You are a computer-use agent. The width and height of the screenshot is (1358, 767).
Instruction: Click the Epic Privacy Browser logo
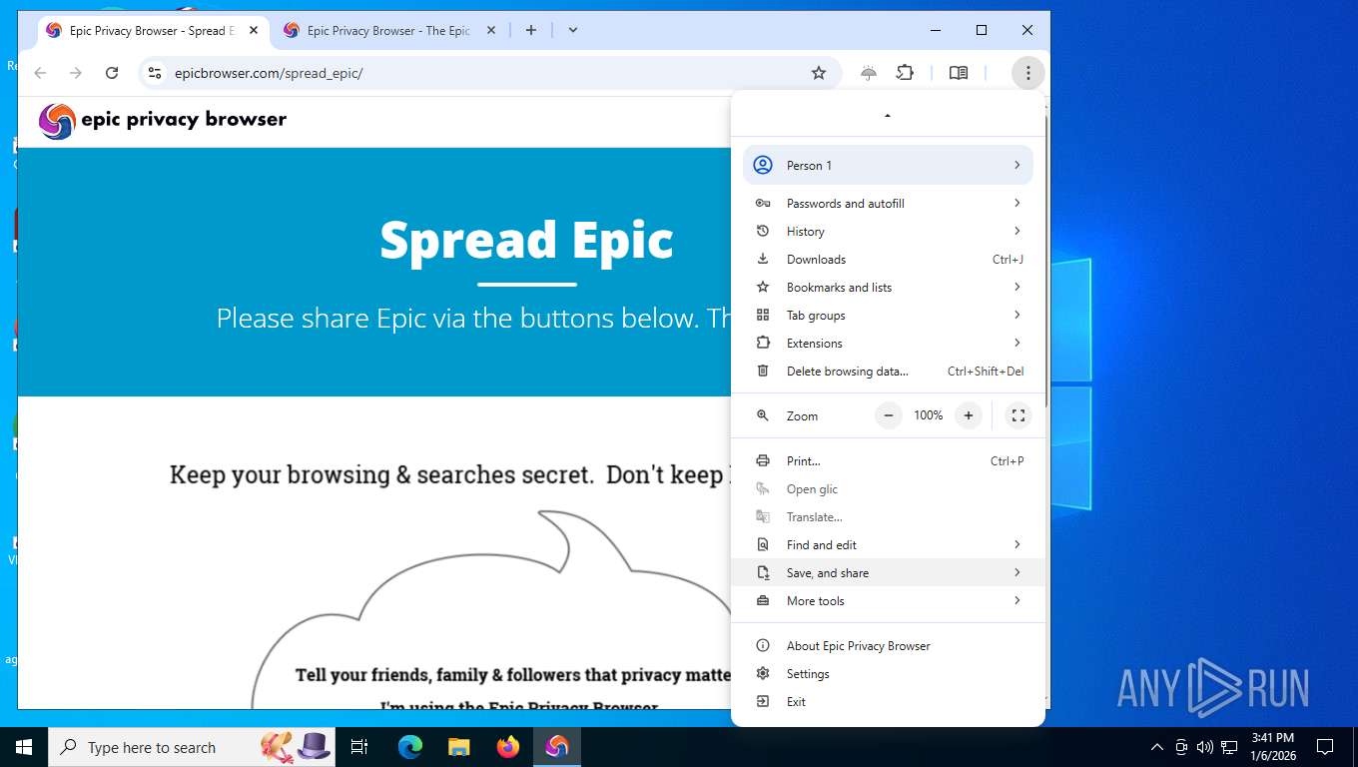point(163,121)
